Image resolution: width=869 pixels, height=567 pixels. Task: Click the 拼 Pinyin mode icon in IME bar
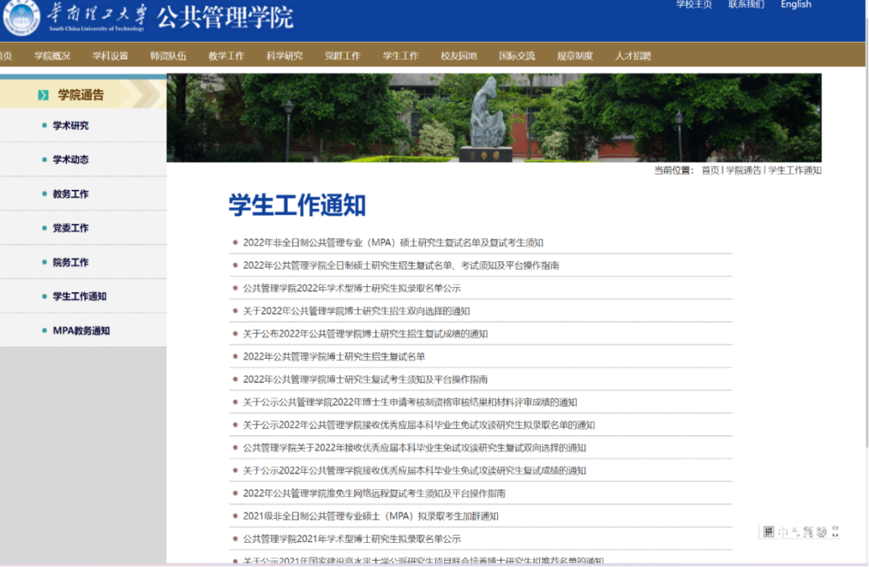pyautogui.click(x=768, y=532)
